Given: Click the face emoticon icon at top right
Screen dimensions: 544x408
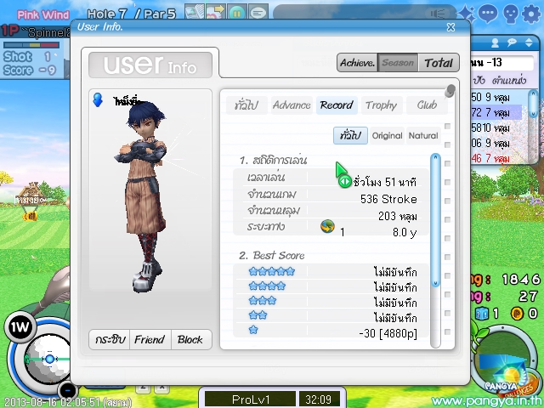Looking at the screenshot, I should point(511,14).
